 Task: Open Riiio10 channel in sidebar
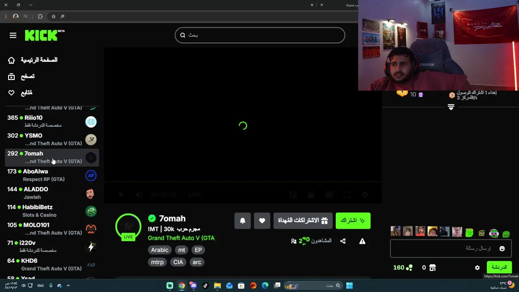tap(52, 122)
